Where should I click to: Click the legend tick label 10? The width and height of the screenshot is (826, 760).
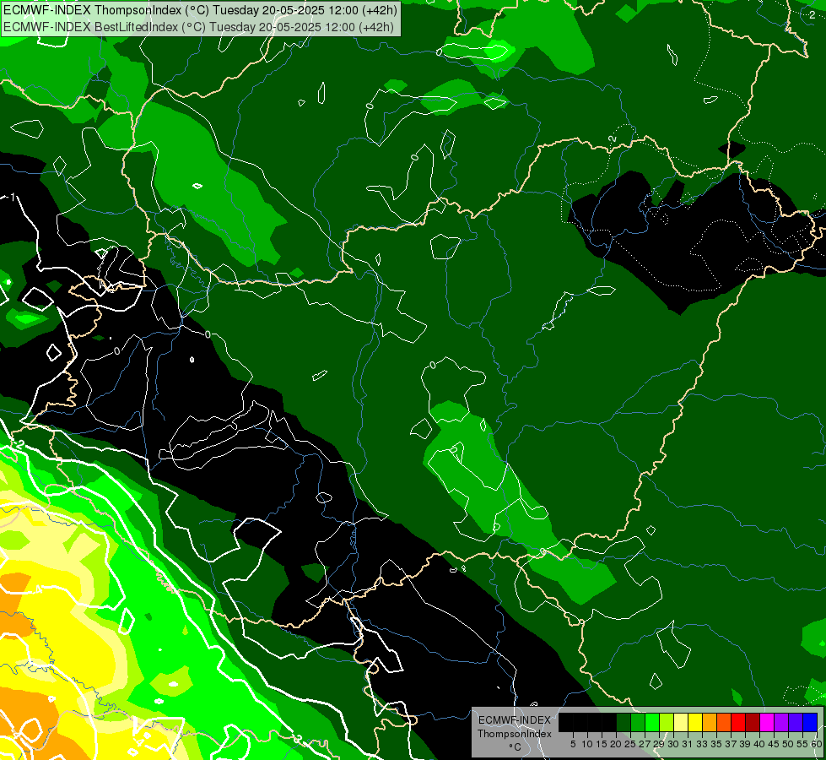(587, 744)
